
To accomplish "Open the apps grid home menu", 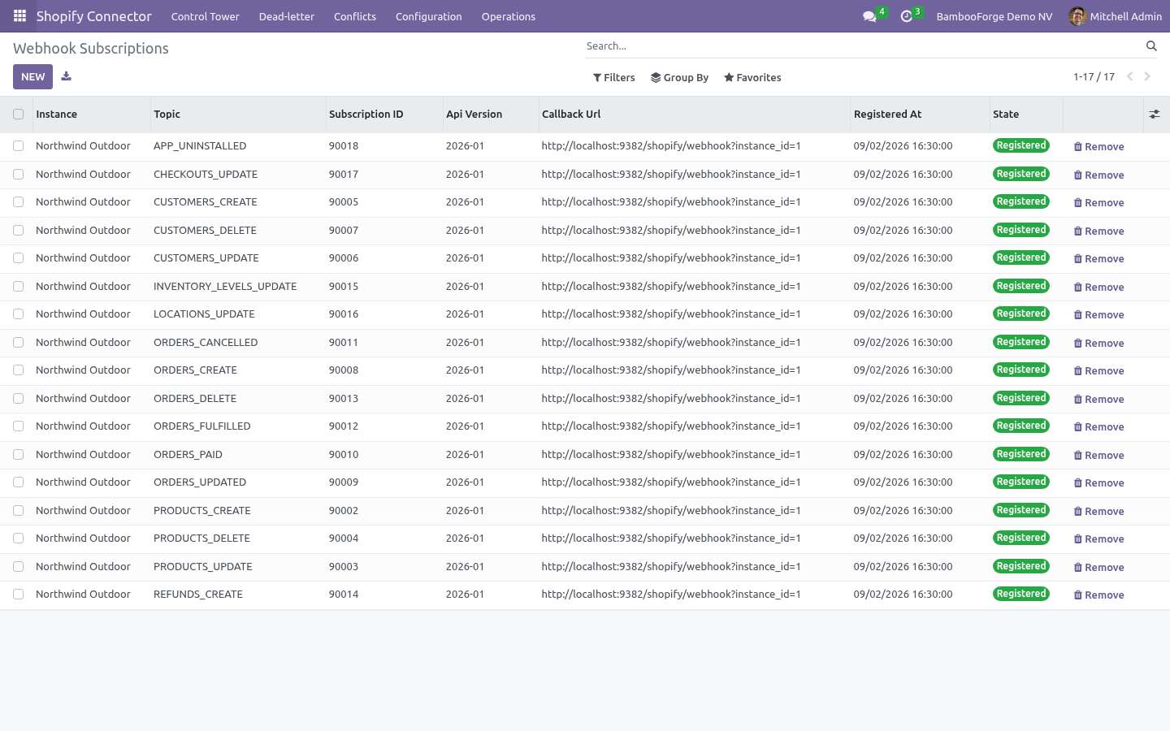I will click(19, 16).
